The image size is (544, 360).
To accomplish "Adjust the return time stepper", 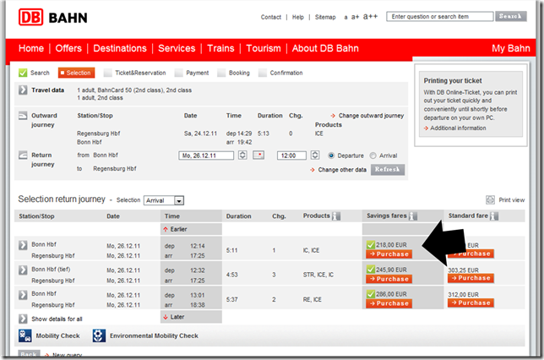I will coord(315,155).
